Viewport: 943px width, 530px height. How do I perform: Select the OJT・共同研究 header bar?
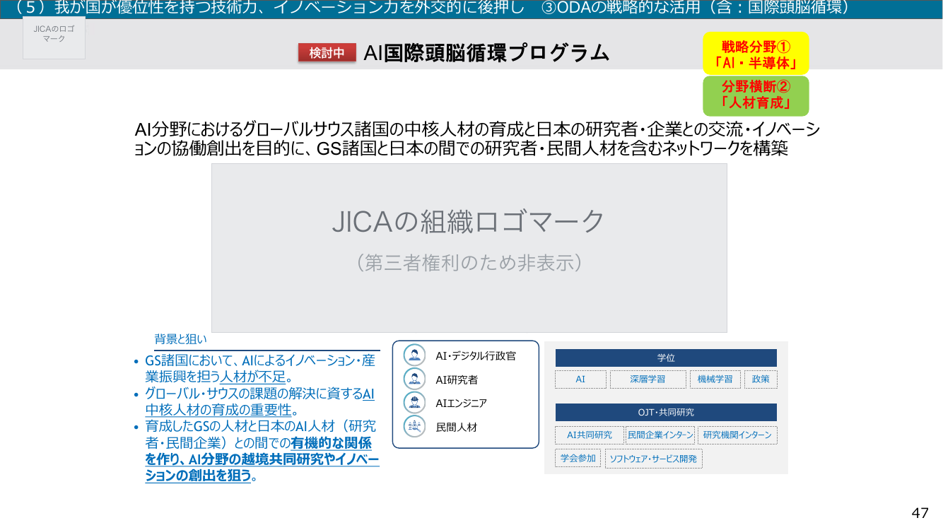666,413
